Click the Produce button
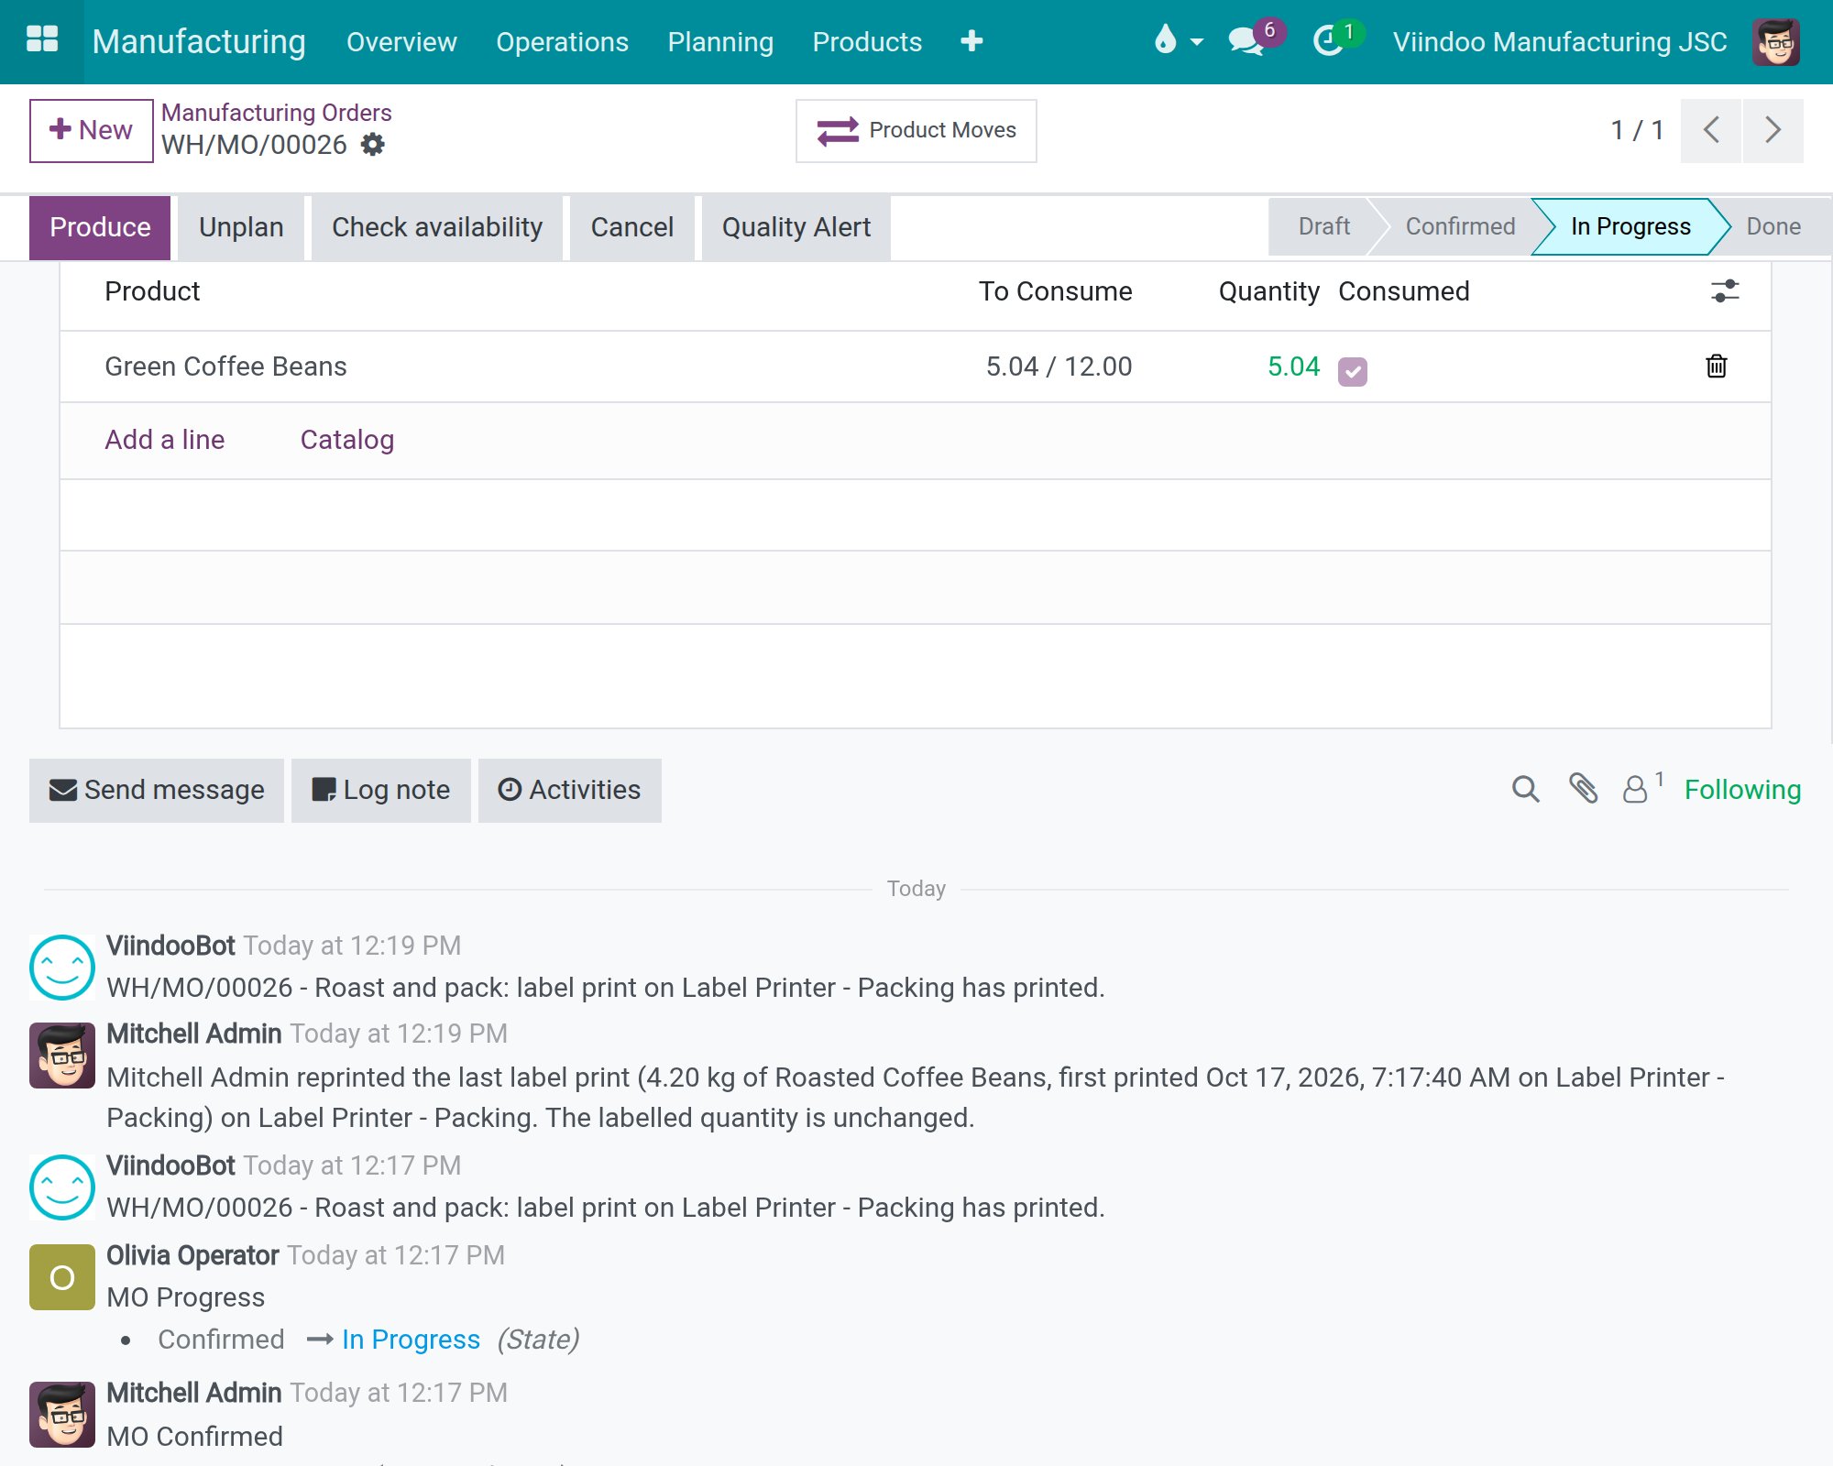The height and width of the screenshot is (1466, 1833). 100,227
